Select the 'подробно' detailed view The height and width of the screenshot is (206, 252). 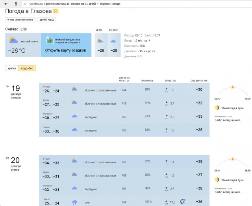click(x=27, y=68)
